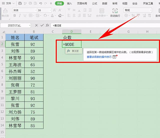Toggle Bold formatting
Image resolution: width=160 pixels, height=138 pixels.
(x=14, y=15)
